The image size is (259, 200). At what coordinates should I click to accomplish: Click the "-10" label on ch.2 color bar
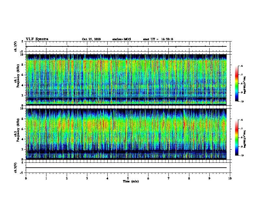(x=242, y=156)
